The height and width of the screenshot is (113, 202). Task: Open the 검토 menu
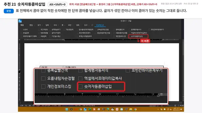click(x=78, y=25)
